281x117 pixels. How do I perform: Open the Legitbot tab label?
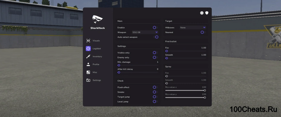[97, 49]
